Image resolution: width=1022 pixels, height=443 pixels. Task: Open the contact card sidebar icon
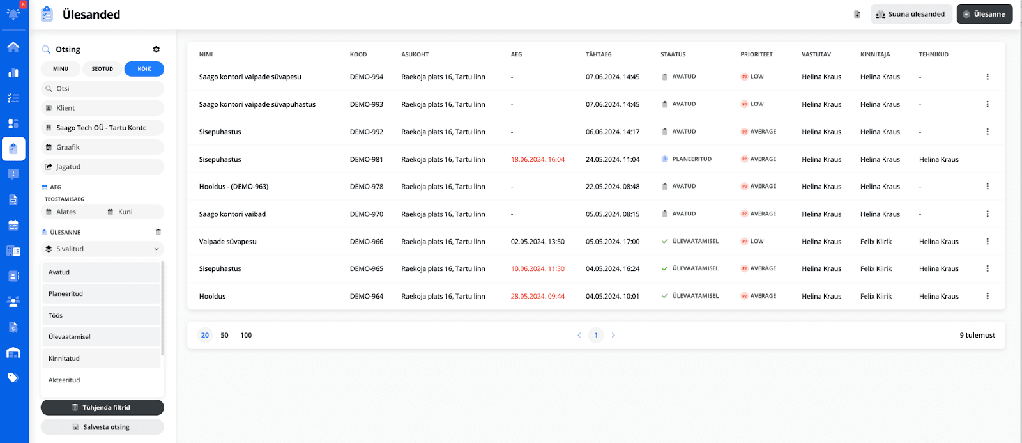click(13, 276)
